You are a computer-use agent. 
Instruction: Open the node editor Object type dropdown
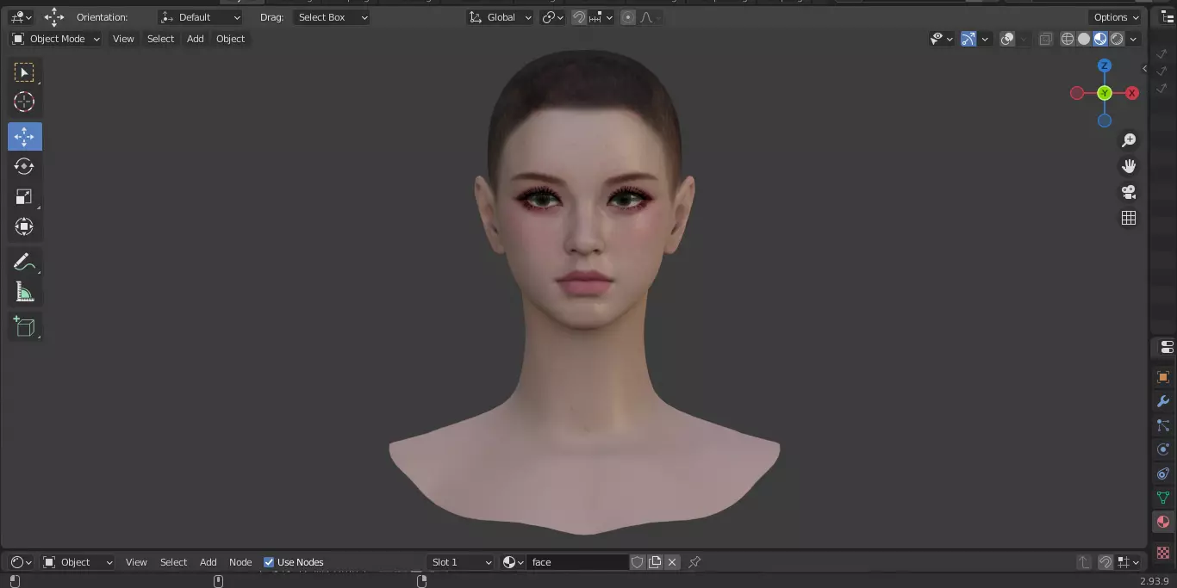78,562
